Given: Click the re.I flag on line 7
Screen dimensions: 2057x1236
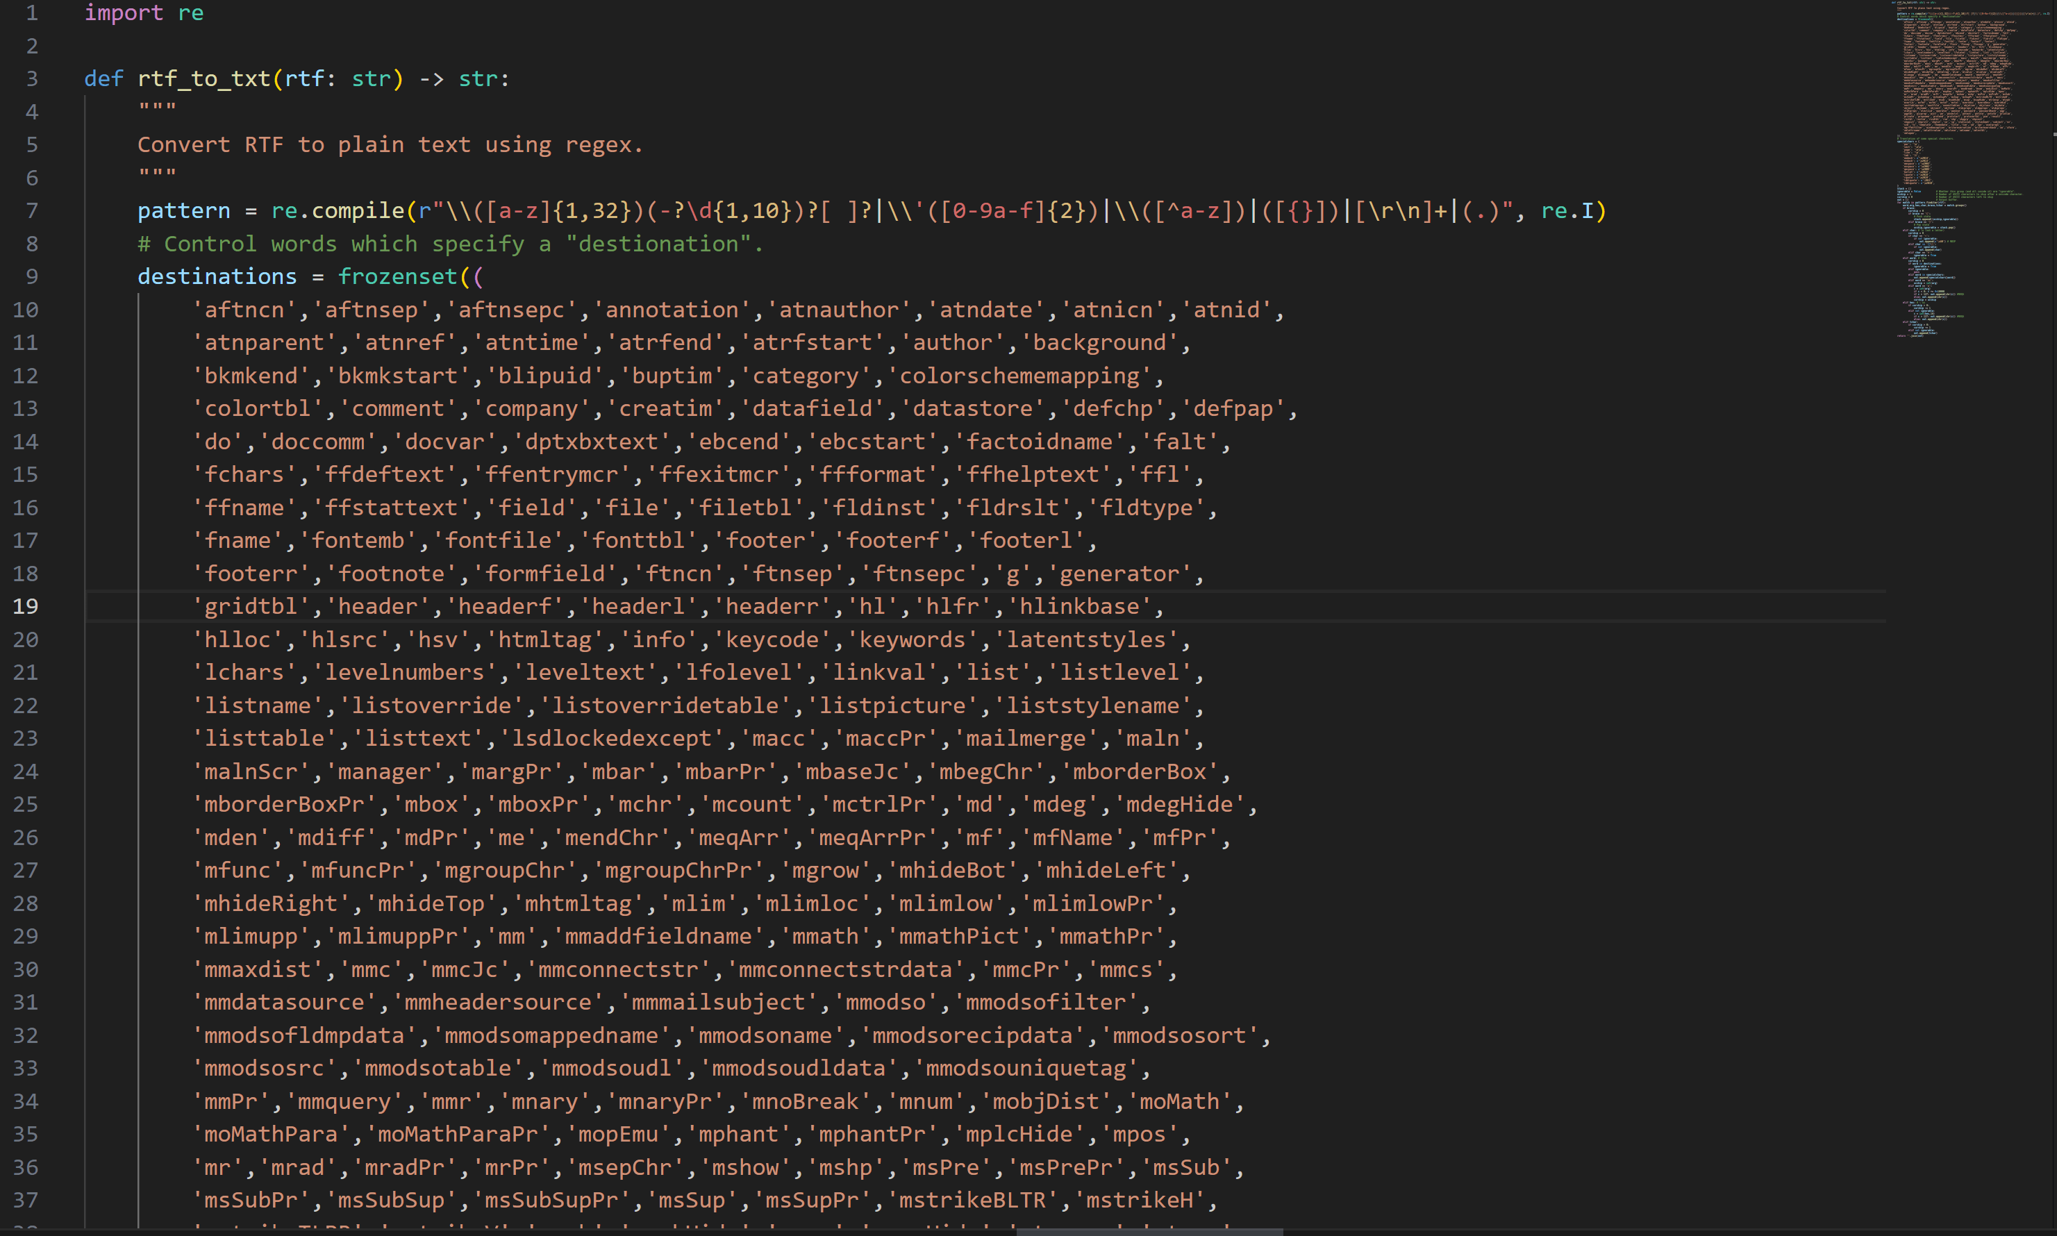Looking at the screenshot, I should pos(1571,210).
